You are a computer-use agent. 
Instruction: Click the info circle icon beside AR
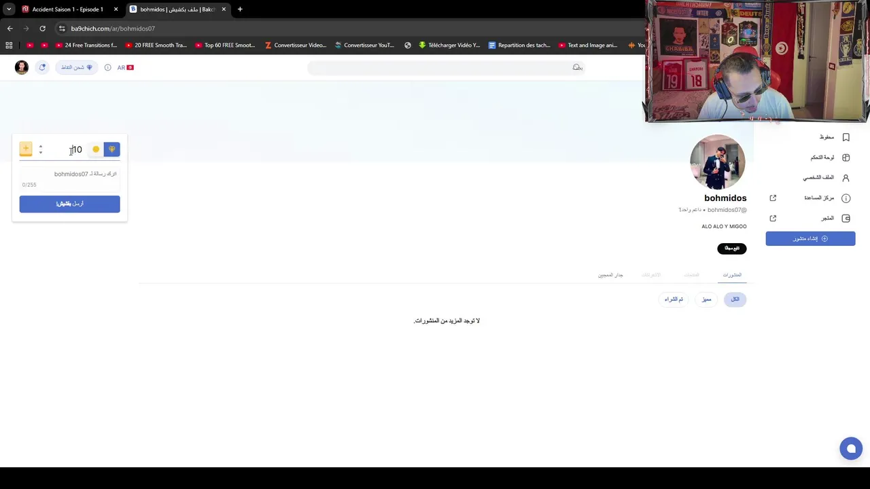point(107,67)
